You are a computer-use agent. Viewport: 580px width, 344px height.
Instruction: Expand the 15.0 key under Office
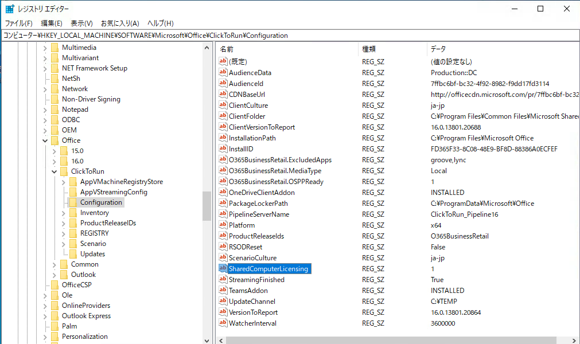point(55,151)
